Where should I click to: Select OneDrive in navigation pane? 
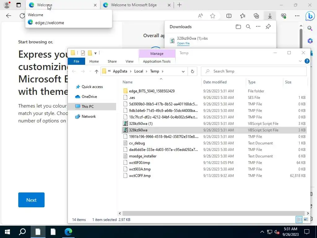coord(89,97)
